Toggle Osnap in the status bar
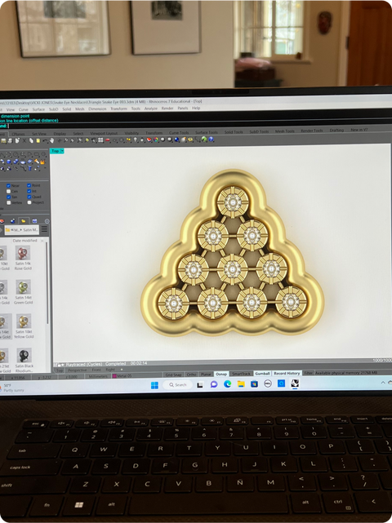Viewport: 392px width, 523px height. (221, 374)
